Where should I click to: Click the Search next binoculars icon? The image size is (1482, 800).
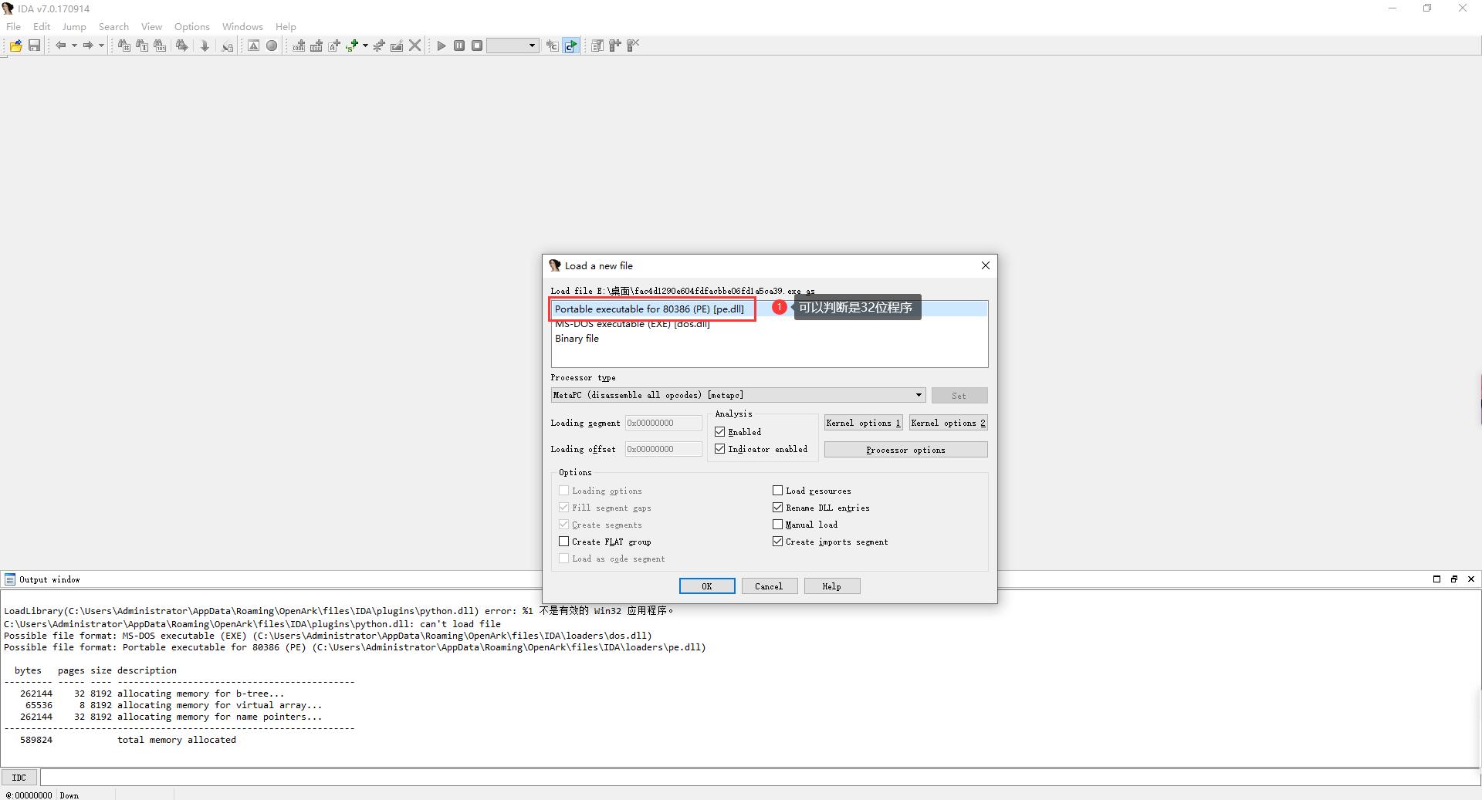pyautogui.click(x=181, y=46)
